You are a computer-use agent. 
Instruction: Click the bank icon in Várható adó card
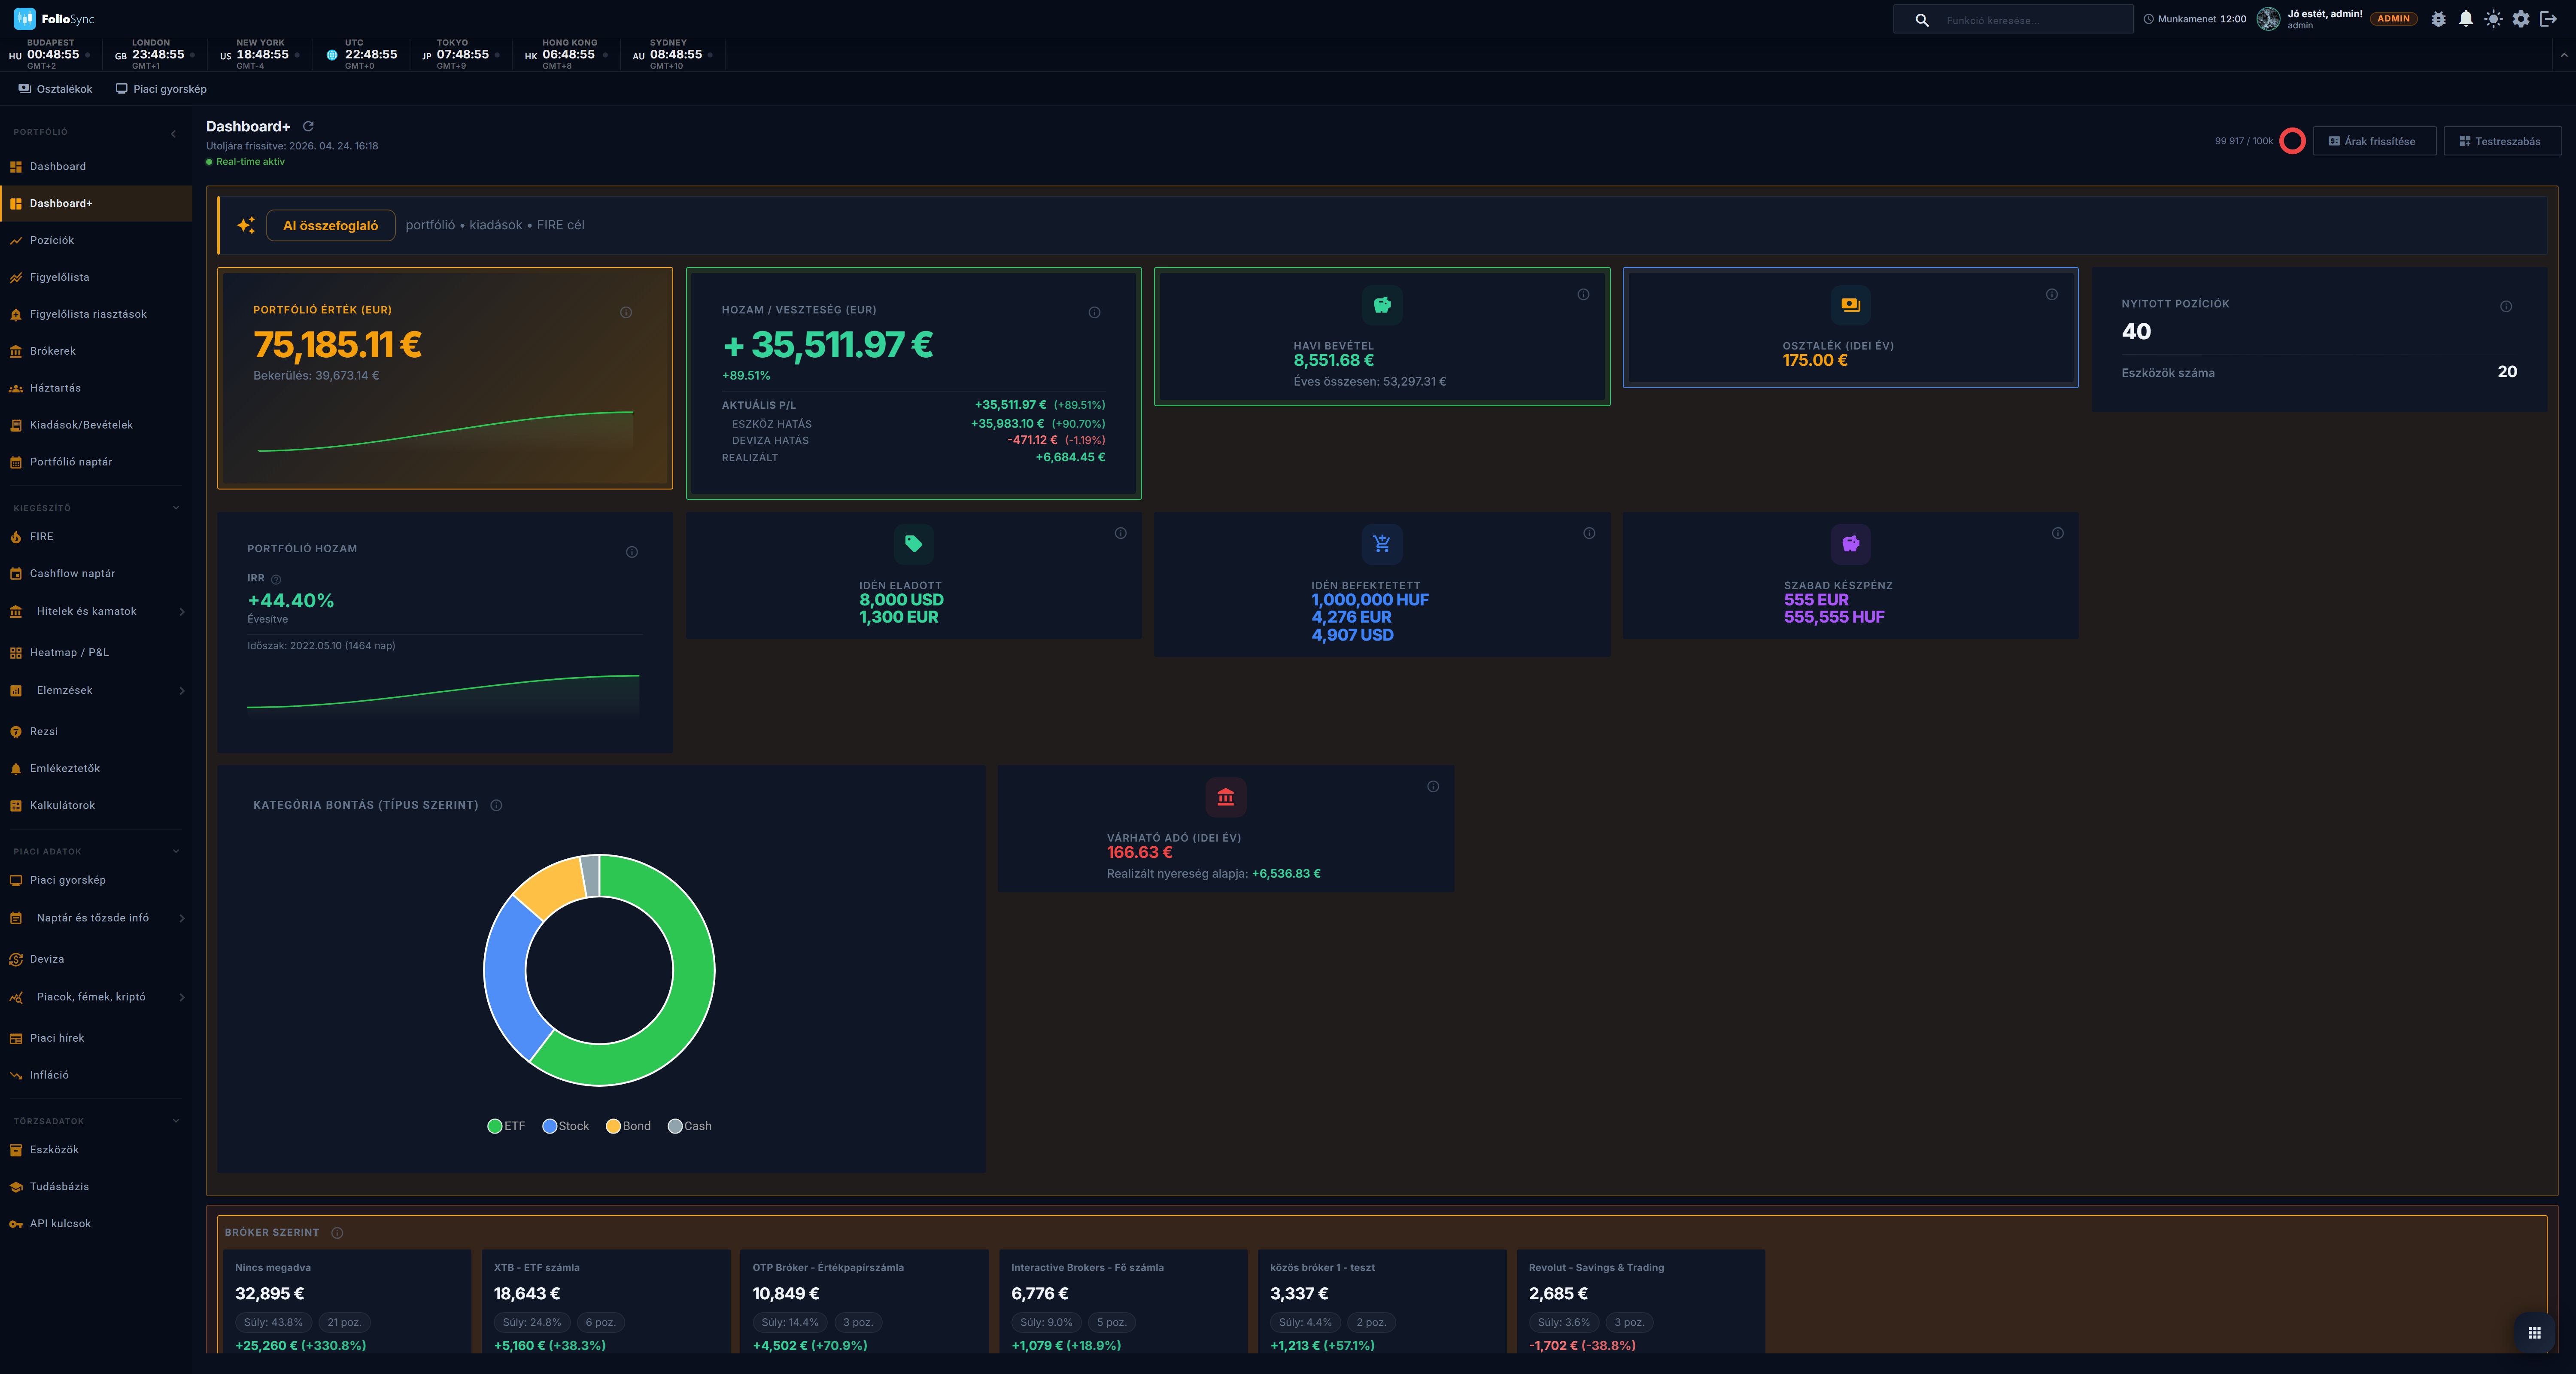pos(1226,797)
